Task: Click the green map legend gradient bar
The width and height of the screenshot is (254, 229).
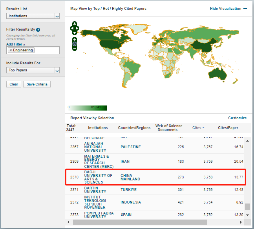Action: point(88,108)
